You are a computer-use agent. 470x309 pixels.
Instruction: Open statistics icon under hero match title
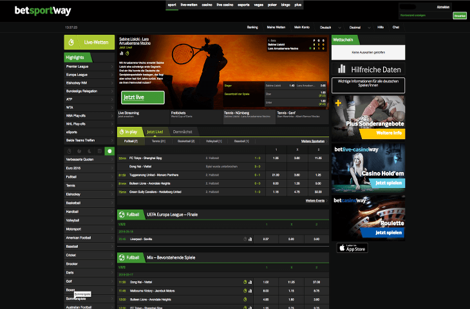click(x=122, y=53)
